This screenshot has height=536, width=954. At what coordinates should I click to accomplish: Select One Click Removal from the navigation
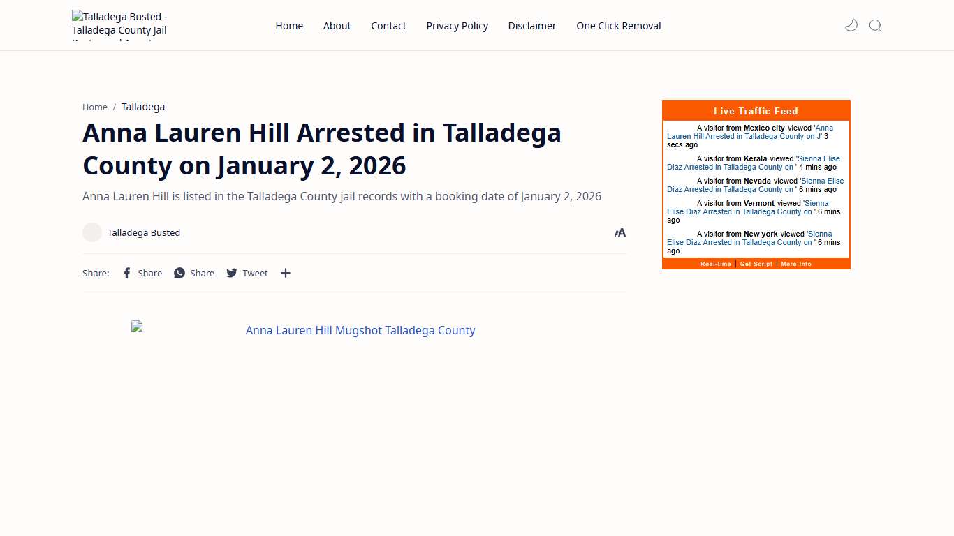(x=618, y=25)
